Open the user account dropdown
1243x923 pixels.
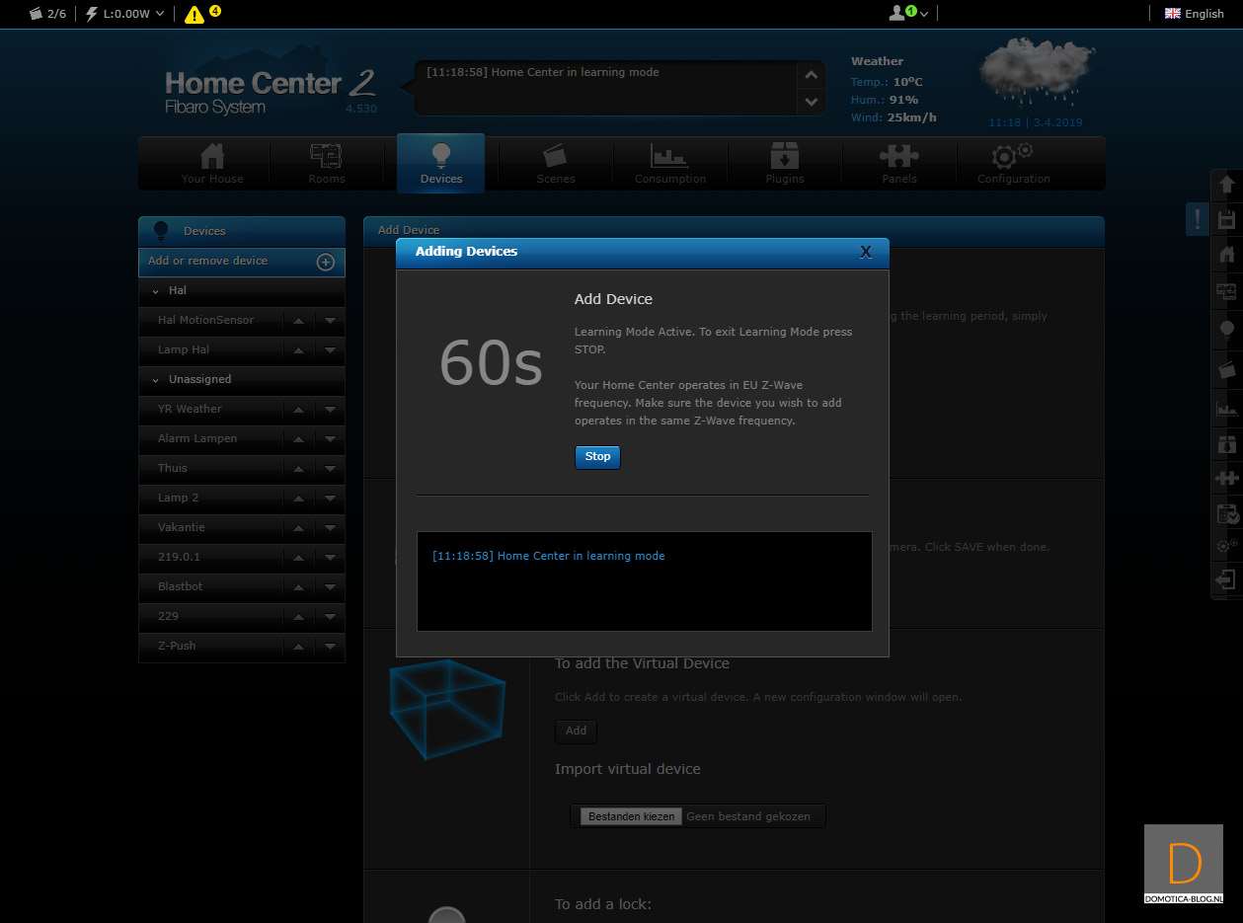[908, 13]
